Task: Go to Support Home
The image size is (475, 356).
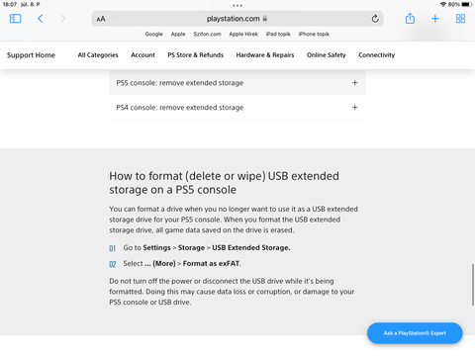Action: [x=31, y=55]
